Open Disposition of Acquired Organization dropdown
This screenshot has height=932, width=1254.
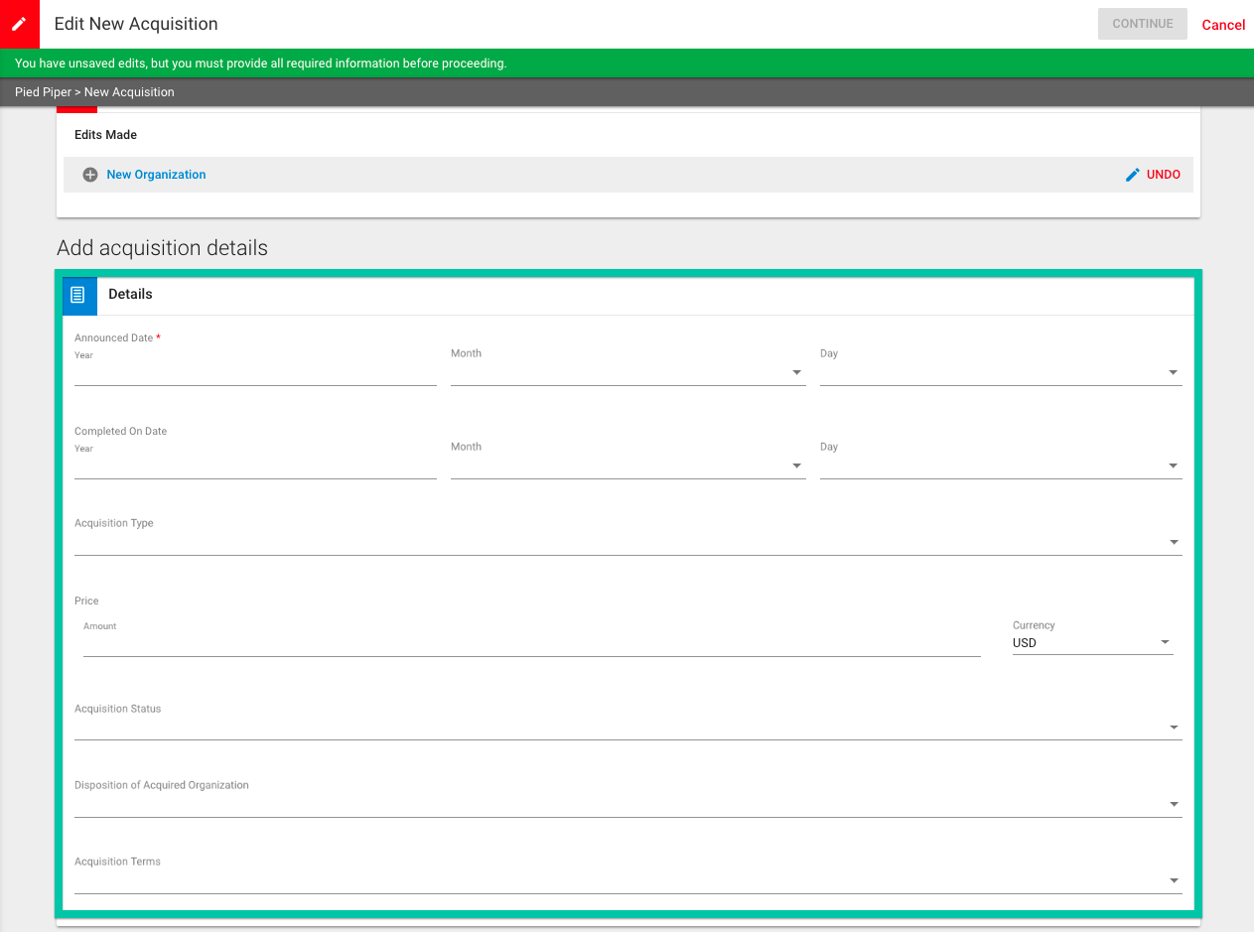[628, 805]
